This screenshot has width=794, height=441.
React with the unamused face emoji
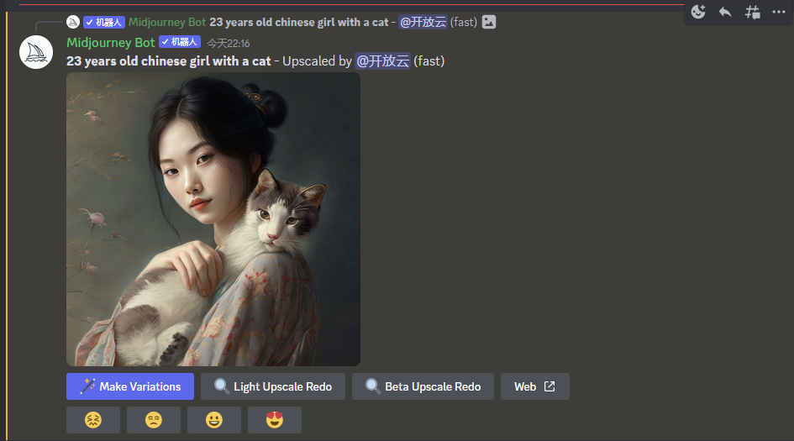pyautogui.click(x=154, y=420)
